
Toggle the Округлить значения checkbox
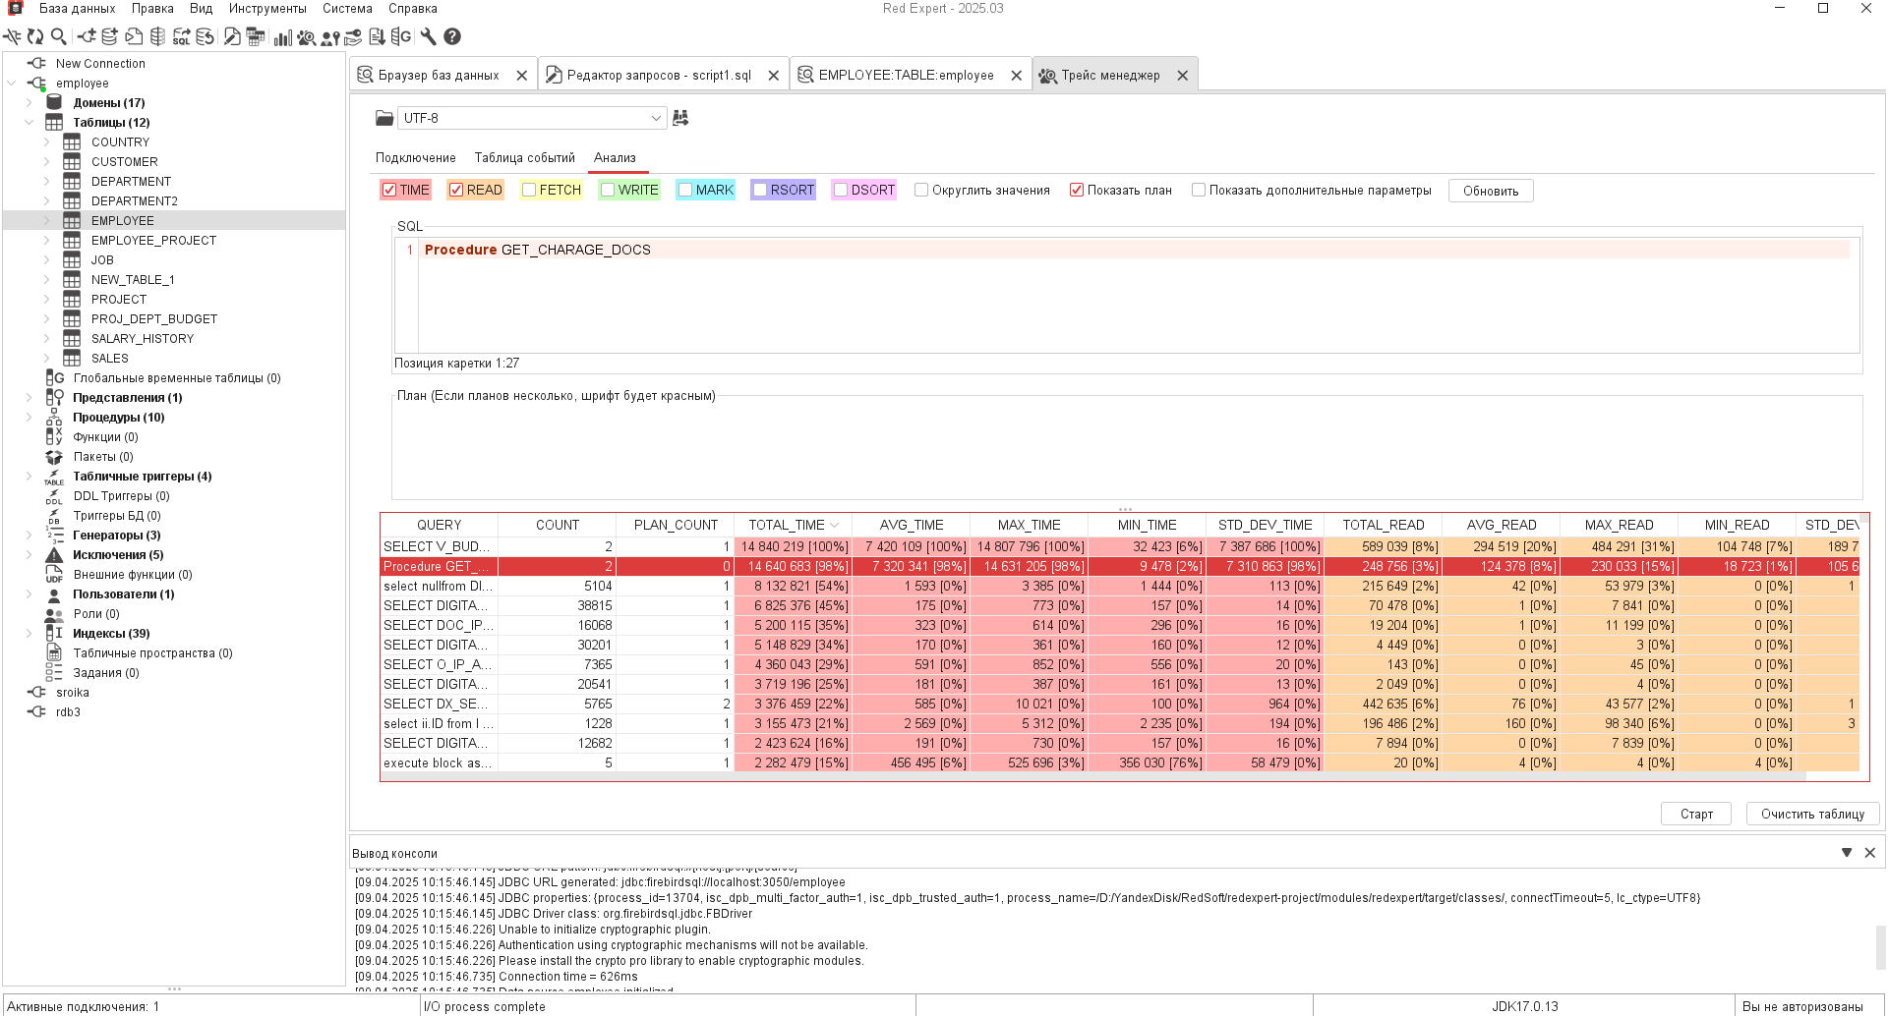coord(921,190)
